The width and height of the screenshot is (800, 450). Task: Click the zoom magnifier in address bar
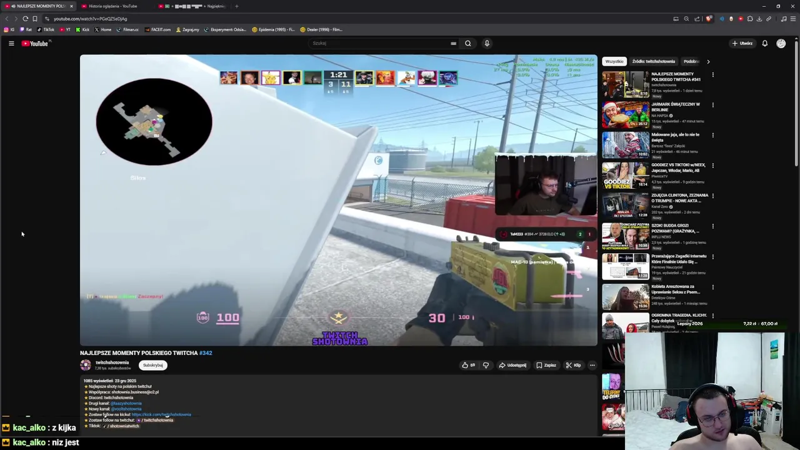[686, 19]
